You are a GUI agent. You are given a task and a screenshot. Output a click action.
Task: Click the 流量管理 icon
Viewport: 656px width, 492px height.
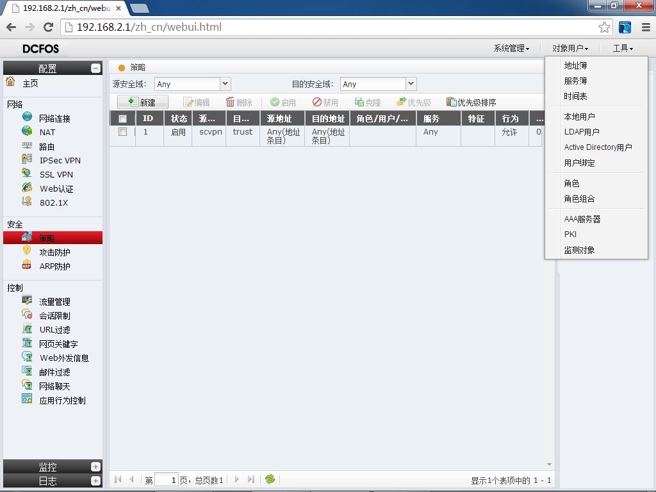pyautogui.click(x=27, y=300)
